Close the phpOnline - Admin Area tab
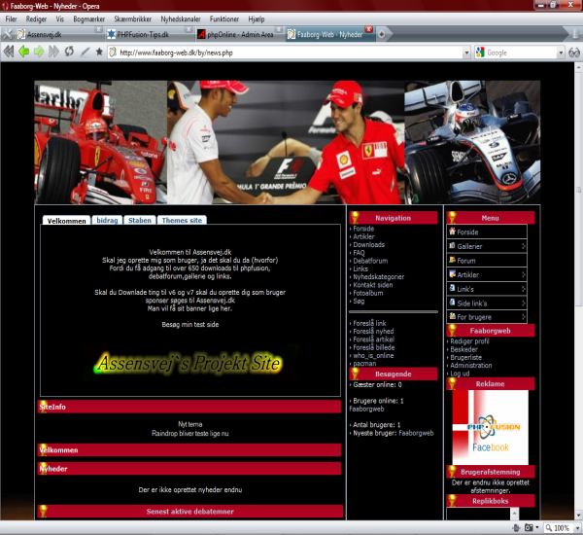This screenshot has height=535, width=583. 279,29
